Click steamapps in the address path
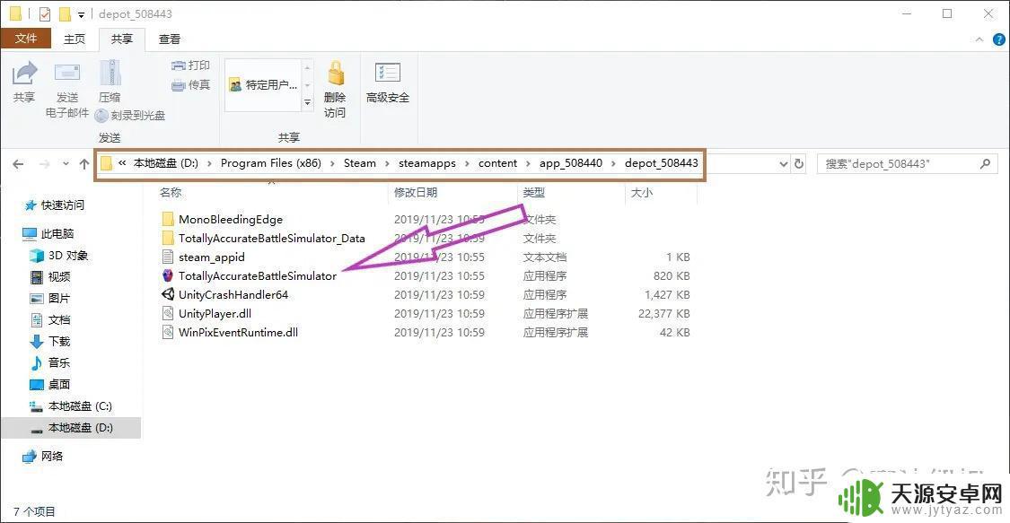1010x523 pixels. [427, 163]
